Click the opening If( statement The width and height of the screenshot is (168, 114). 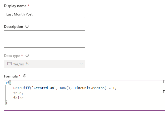(7, 83)
